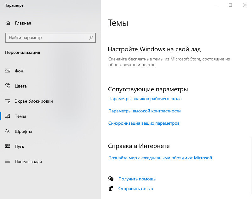Click the Отправить отзыв link
Screen dimensions: 252x199
(x=135, y=189)
